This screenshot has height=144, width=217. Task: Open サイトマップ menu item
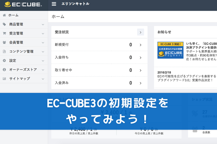pos(24,79)
